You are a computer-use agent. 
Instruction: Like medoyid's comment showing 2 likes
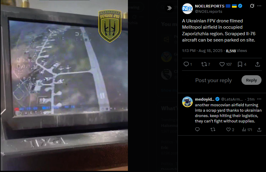click(x=230, y=130)
